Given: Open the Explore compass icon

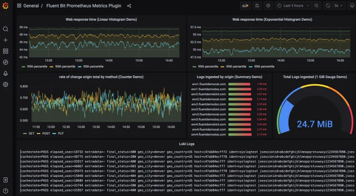Looking at the screenshot, I should point(5,62).
